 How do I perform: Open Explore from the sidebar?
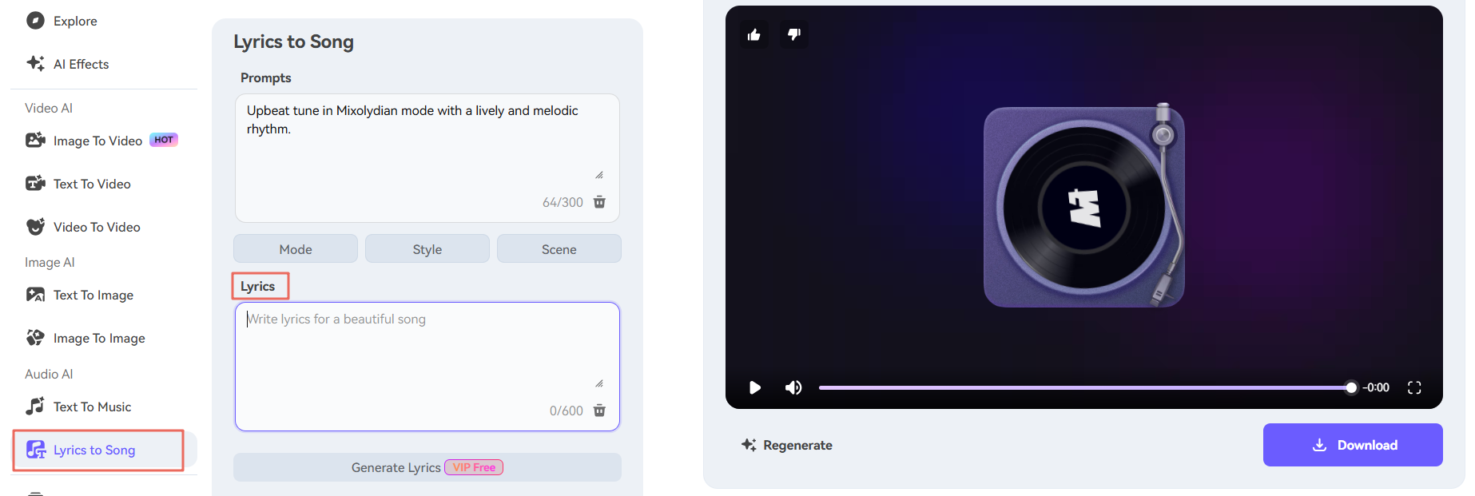coord(62,21)
